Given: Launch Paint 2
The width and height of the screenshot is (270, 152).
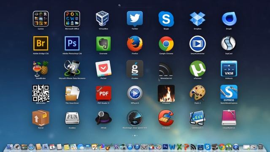Looking at the screenshot, I should pos(197,93).
